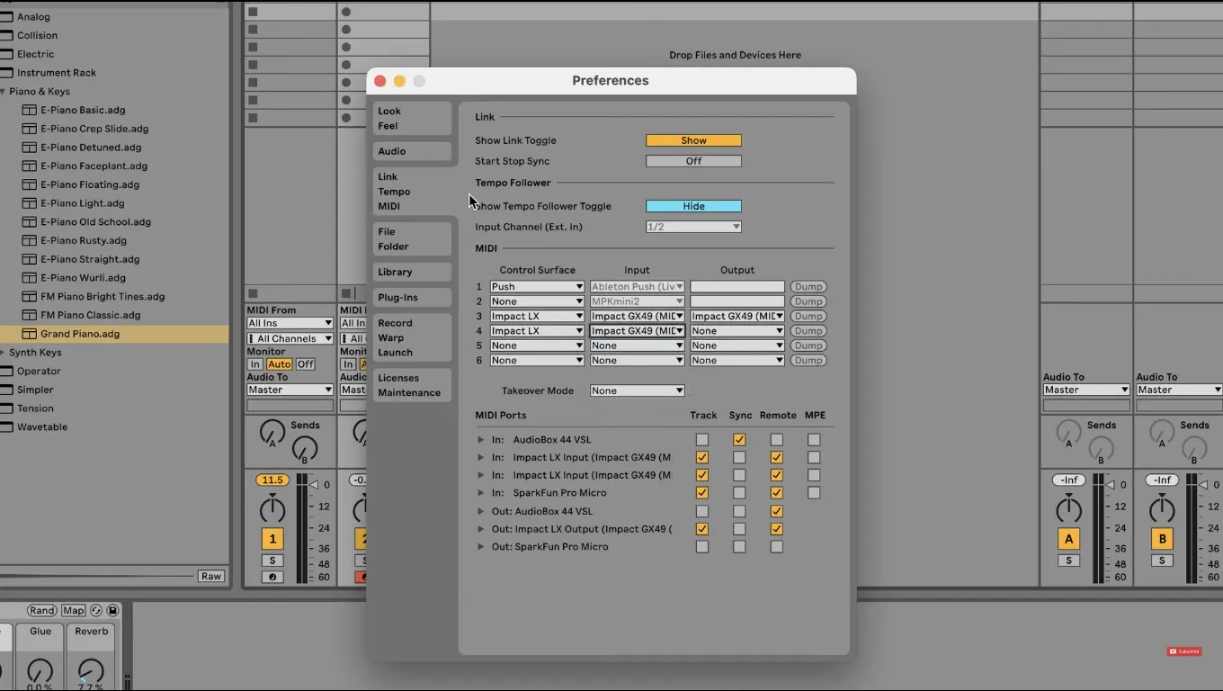Open the Plug-Ins preferences tab
Image resolution: width=1223 pixels, height=691 pixels.
tap(412, 298)
